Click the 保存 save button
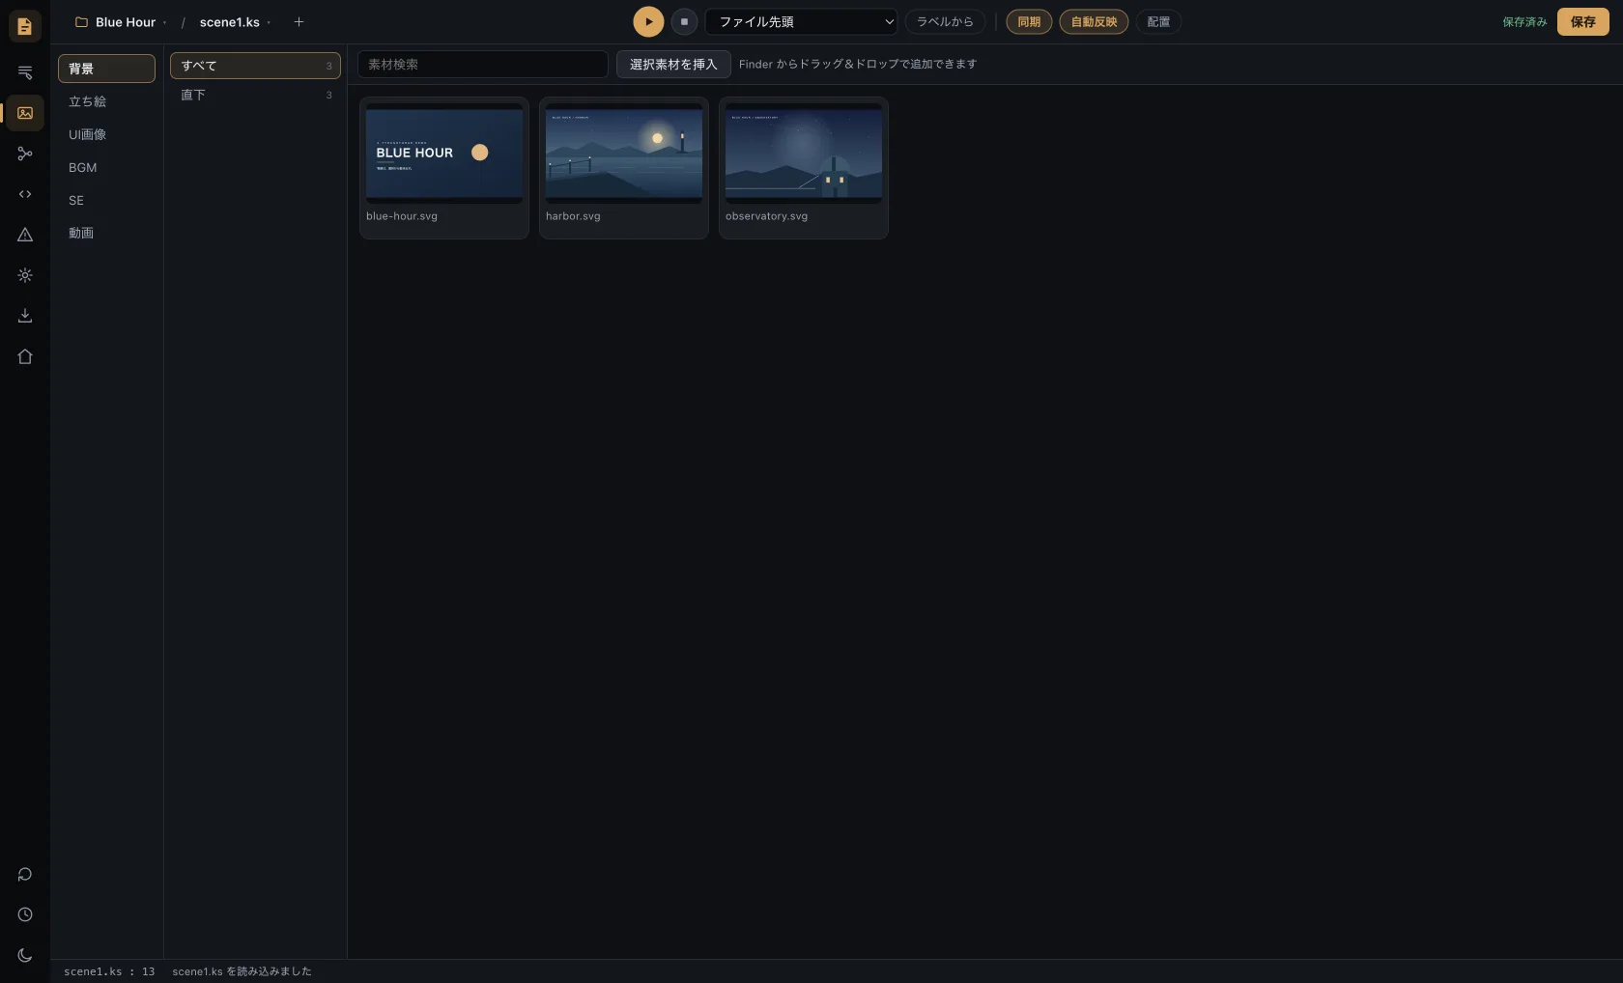1623x983 pixels. point(1582,21)
